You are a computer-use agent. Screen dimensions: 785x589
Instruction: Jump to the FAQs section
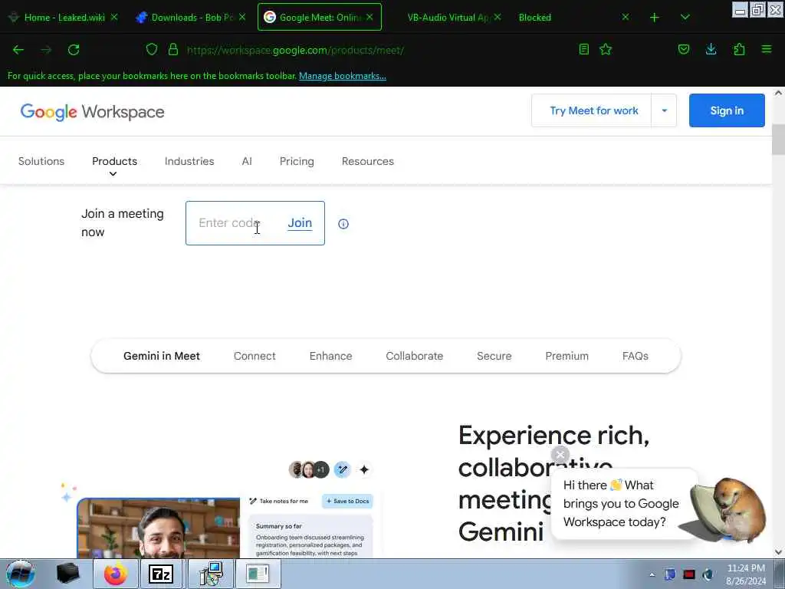(x=636, y=356)
